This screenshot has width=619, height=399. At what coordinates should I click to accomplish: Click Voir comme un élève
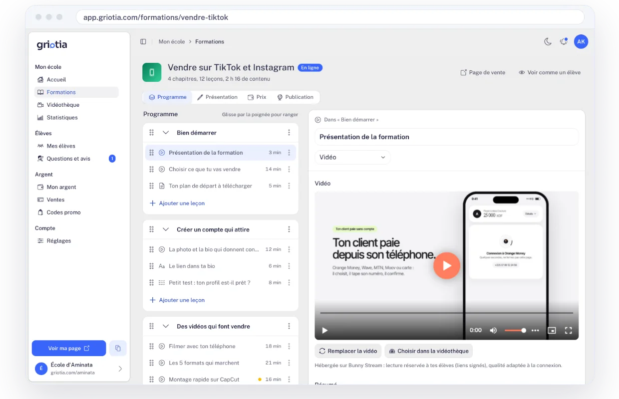point(550,72)
